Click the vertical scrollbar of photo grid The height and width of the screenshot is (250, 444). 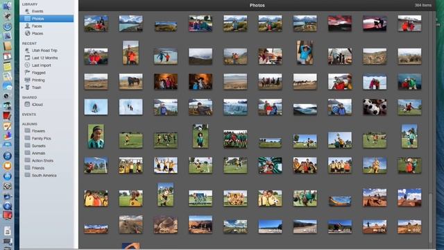click(431, 217)
